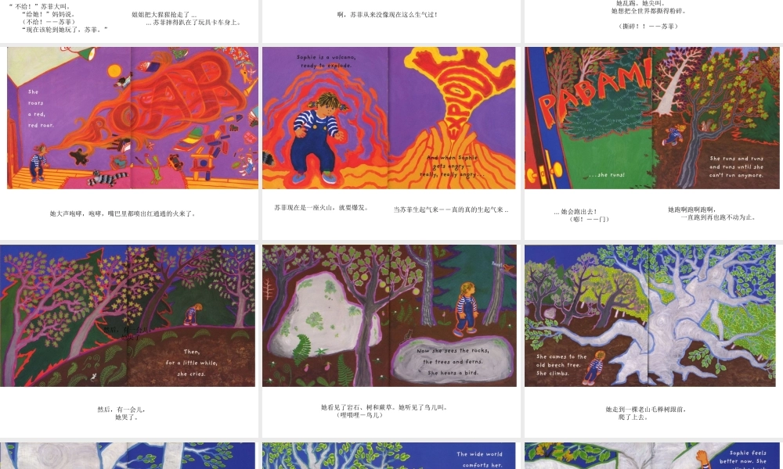Select the 'Sophie feels better now' page thumbnail
The width and height of the screenshot is (783, 469).
(x=651, y=456)
